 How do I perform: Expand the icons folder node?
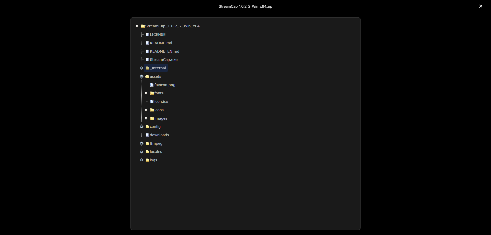click(x=146, y=110)
